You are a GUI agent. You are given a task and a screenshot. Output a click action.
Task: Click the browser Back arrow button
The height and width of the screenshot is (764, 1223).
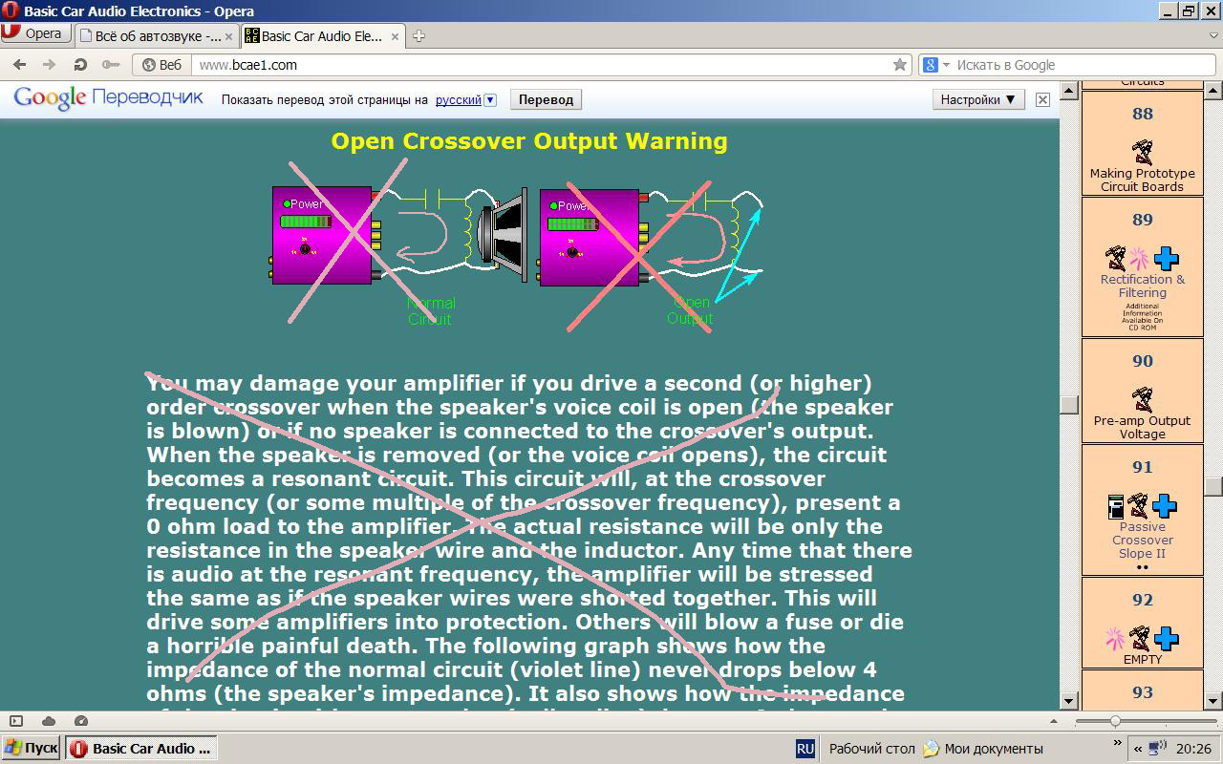(19, 65)
